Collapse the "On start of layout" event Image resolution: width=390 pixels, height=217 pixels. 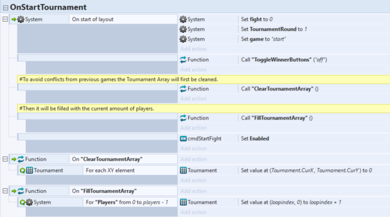5,19
